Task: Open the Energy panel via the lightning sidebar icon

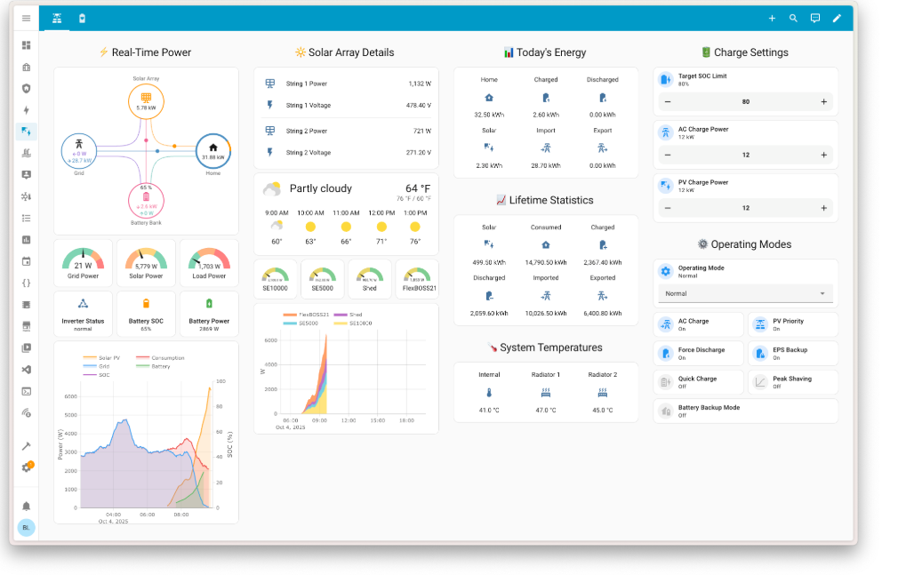Action: (26, 110)
